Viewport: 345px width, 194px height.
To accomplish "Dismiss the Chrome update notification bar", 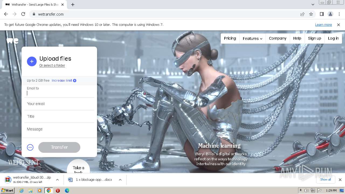I will coord(339,25).
